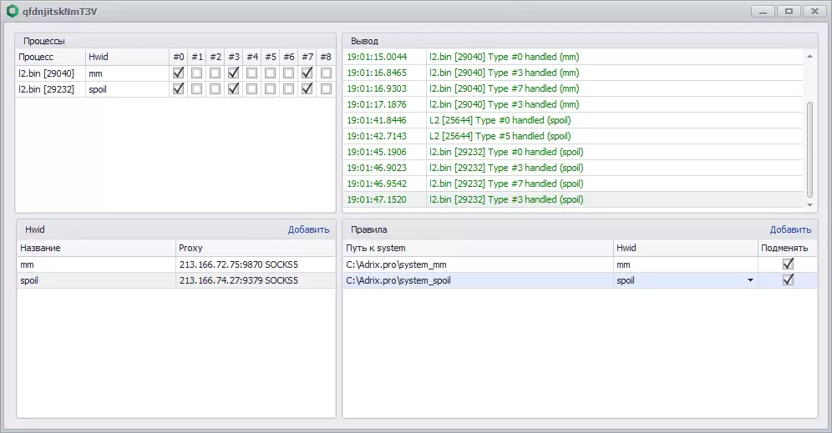832x433 pixels.
Task: Click scroll down arrow in Вывод log
Action: (809, 205)
